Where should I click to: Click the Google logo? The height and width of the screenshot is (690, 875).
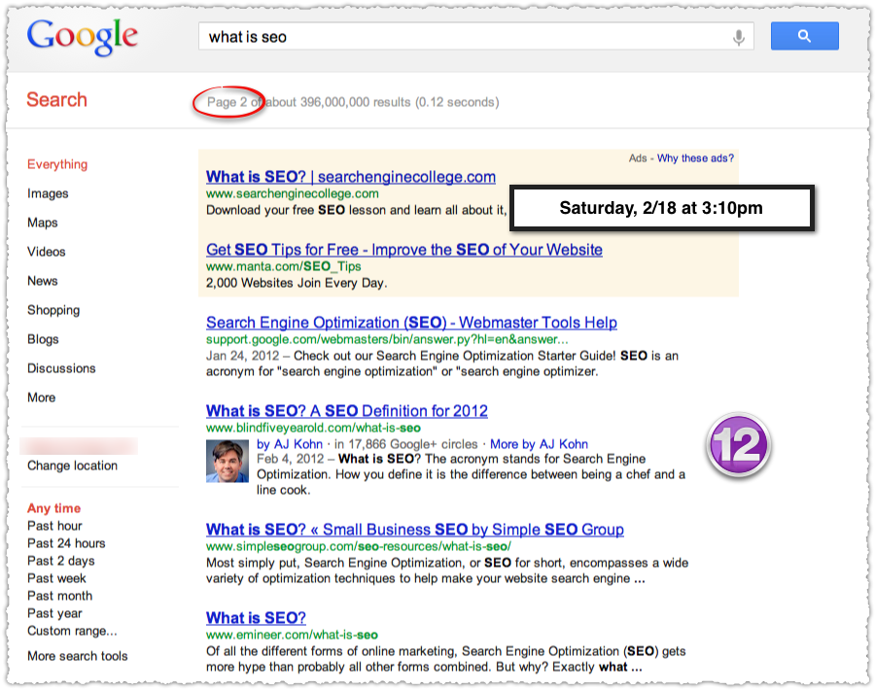pos(82,37)
